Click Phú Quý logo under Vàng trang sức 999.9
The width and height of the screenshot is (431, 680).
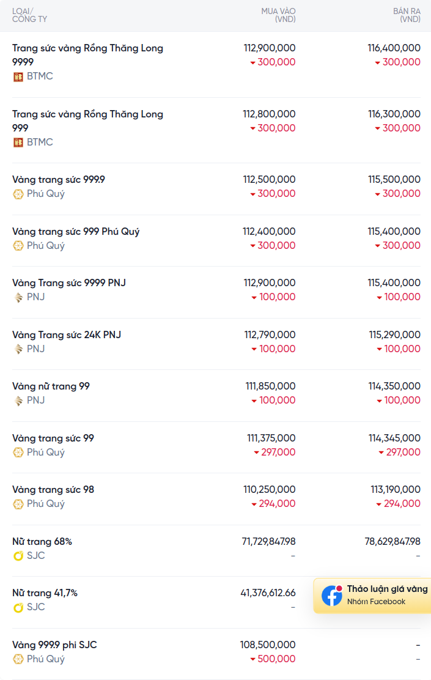pos(18,194)
